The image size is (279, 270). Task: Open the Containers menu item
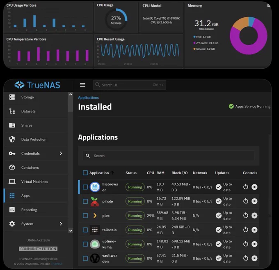36,168
